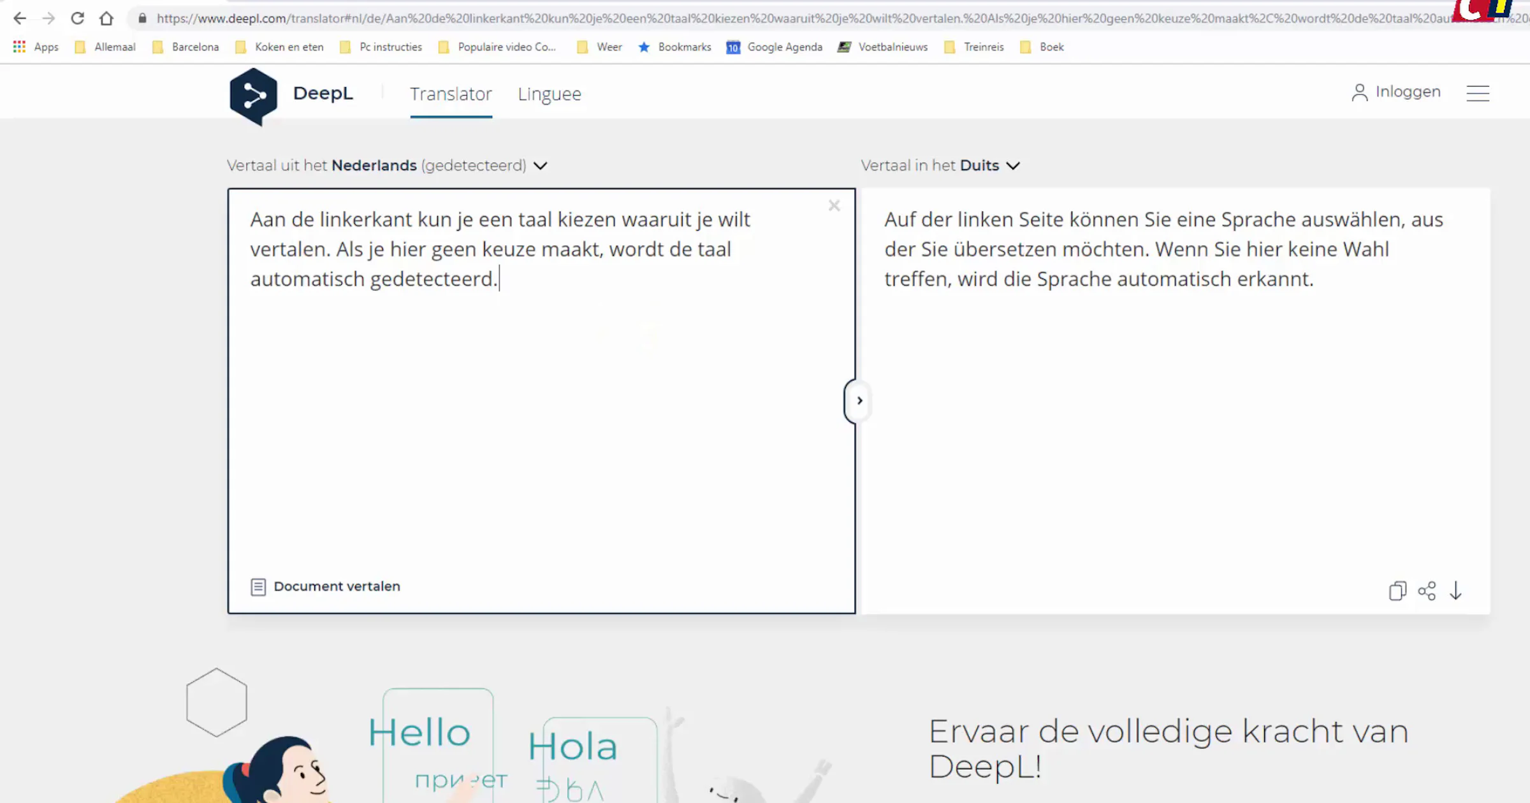Open the Allemaal bookmark folder
Image resolution: width=1530 pixels, height=803 pixels.
(x=105, y=47)
